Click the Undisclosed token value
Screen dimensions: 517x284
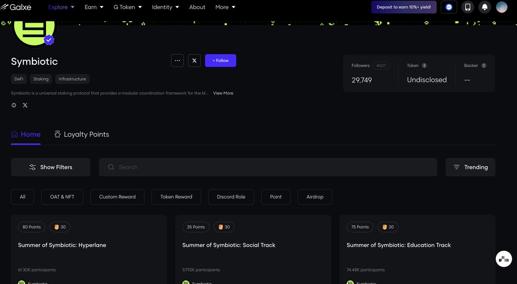click(427, 80)
